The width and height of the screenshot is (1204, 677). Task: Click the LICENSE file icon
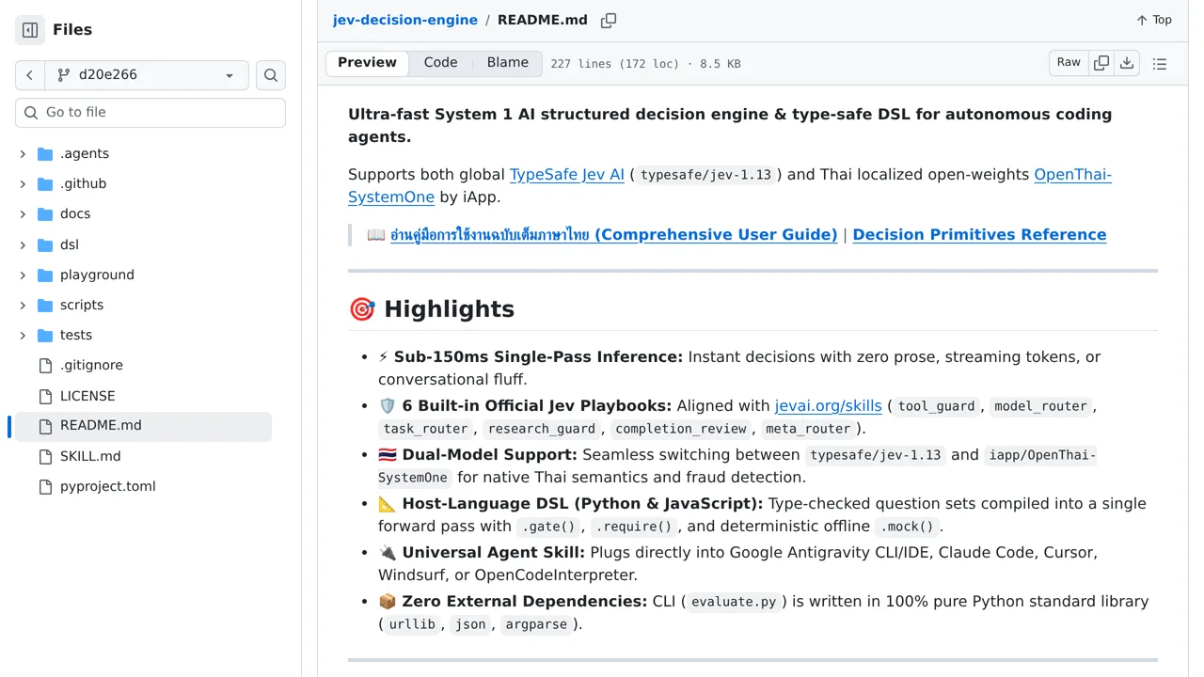[x=45, y=397]
